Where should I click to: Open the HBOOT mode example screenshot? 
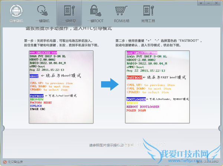pos(61,87)
